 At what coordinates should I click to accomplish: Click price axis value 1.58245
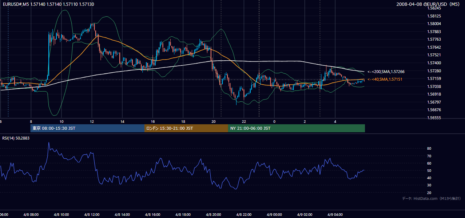coord(434,8)
